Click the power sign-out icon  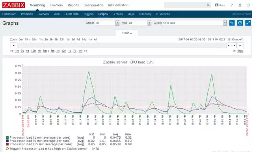coord(248,5)
